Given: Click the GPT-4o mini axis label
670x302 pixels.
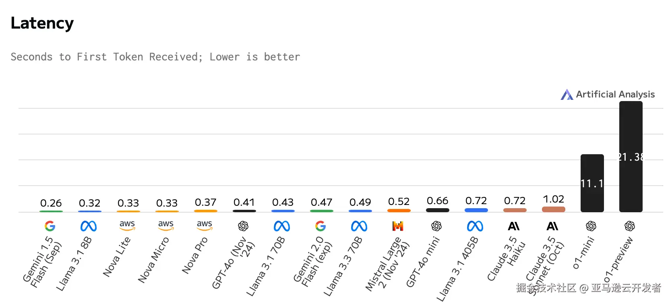Looking at the screenshot, I should [422, 262].
